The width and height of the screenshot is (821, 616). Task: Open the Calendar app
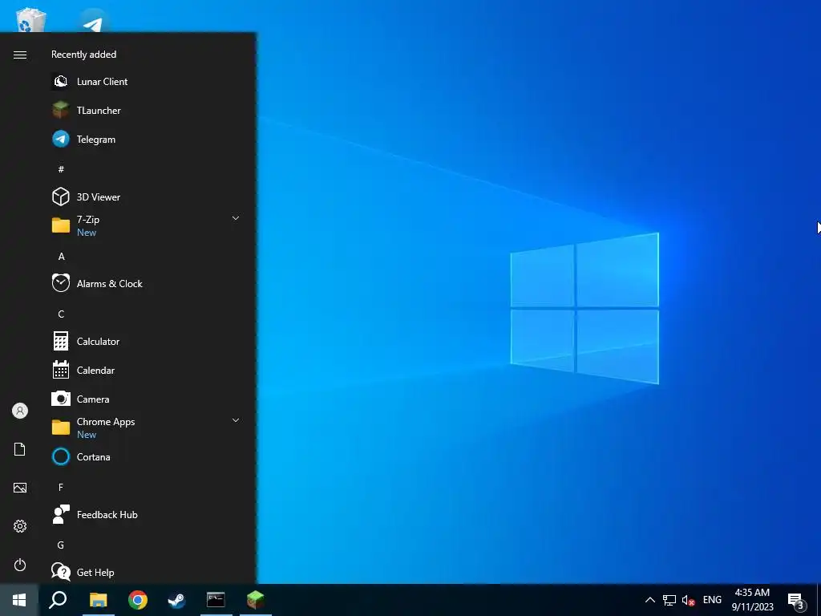click(148, 371)
